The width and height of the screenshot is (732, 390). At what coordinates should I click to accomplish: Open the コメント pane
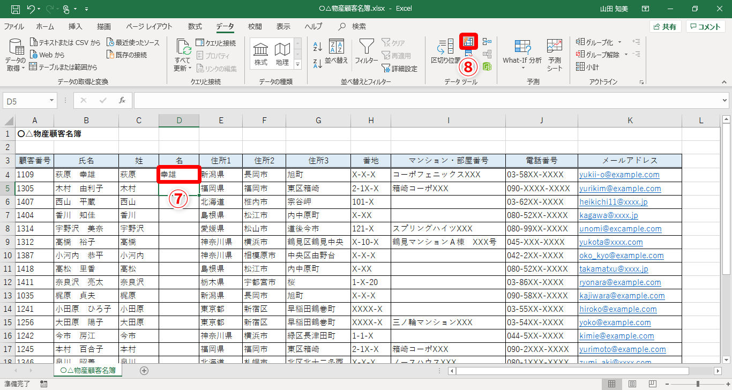pos(706,27)
